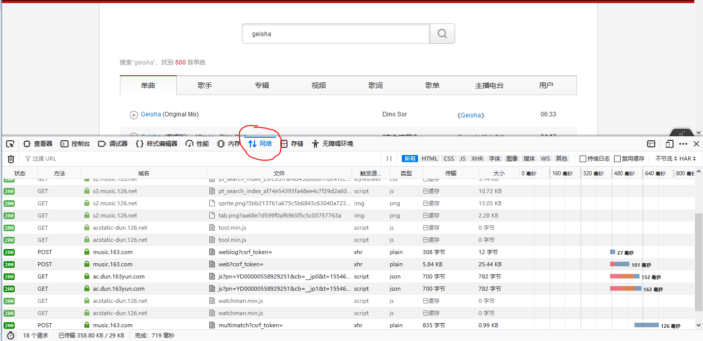The height and width of the screenshot is (341, 703).
Task: Open the 存储 storage tab
Action: click(292, 144)
